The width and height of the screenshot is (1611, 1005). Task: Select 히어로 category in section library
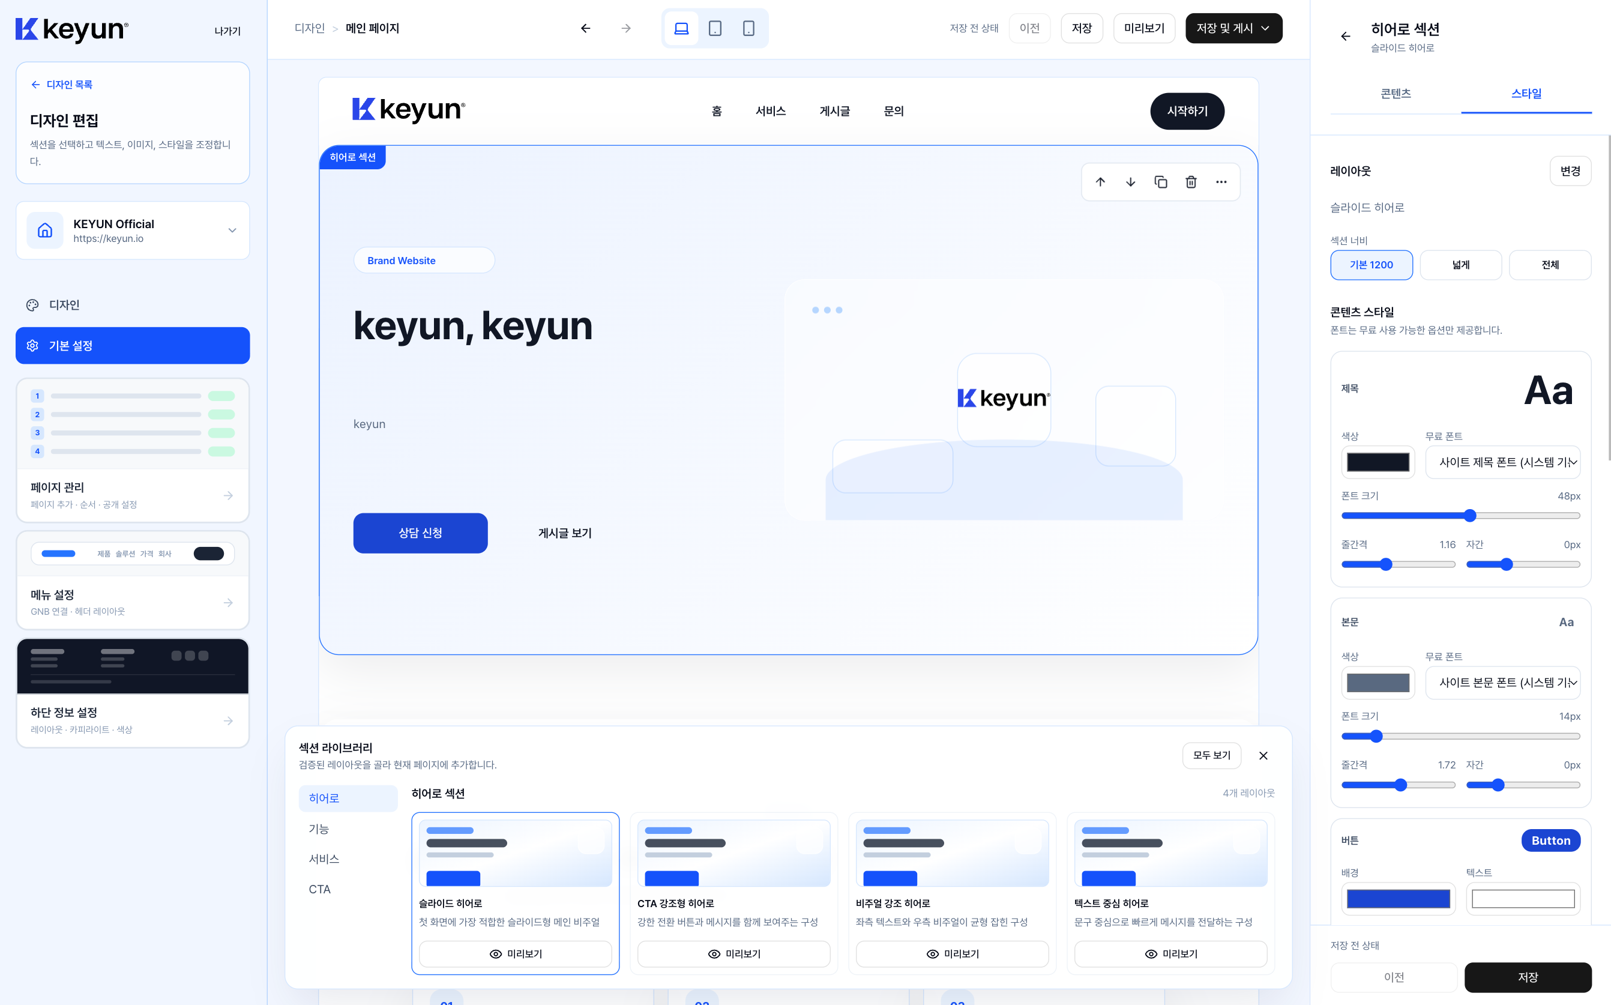point(348,798)
